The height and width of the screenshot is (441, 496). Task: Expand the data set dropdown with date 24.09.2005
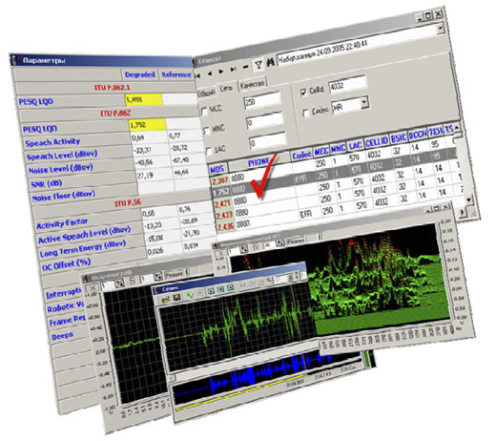coord(440,29)
